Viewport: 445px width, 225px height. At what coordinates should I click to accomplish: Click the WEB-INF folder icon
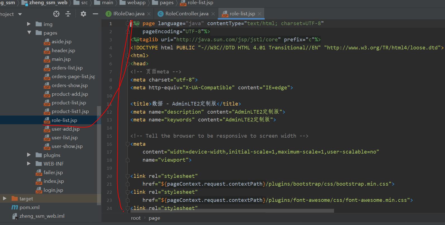39,164
